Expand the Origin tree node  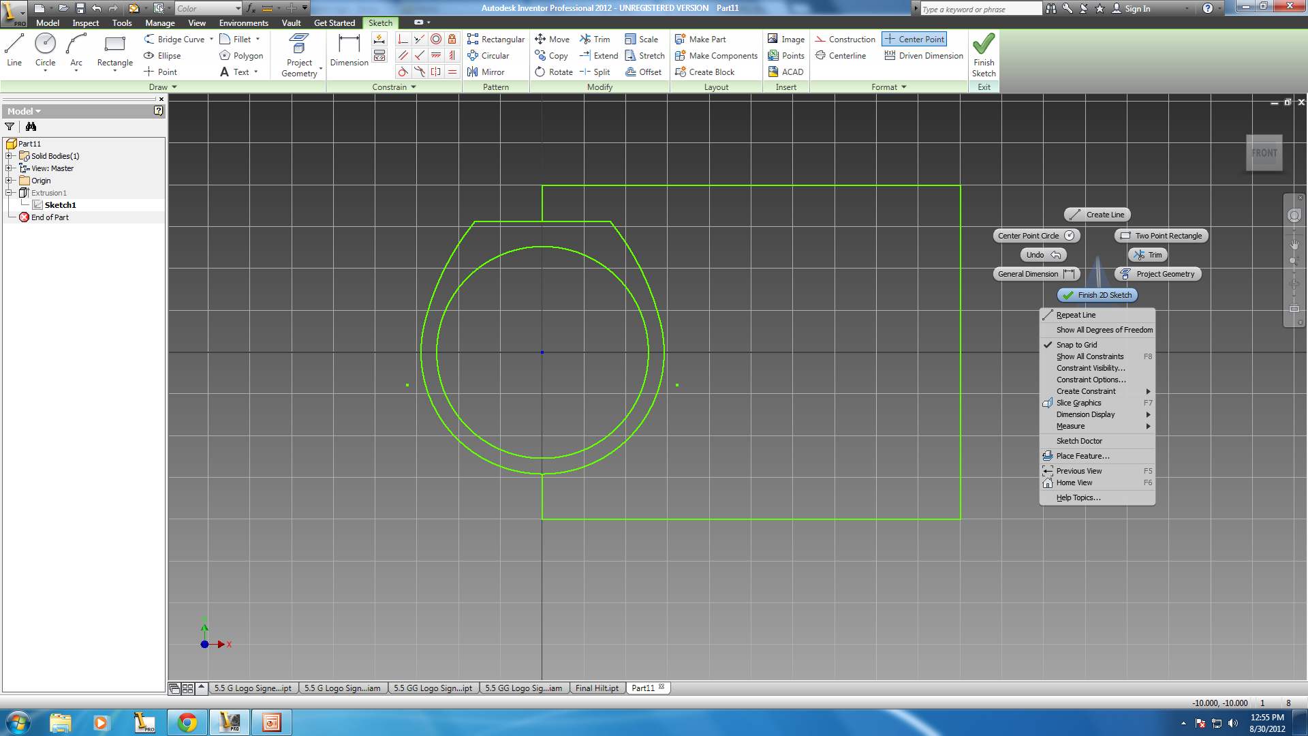point(9,181)
